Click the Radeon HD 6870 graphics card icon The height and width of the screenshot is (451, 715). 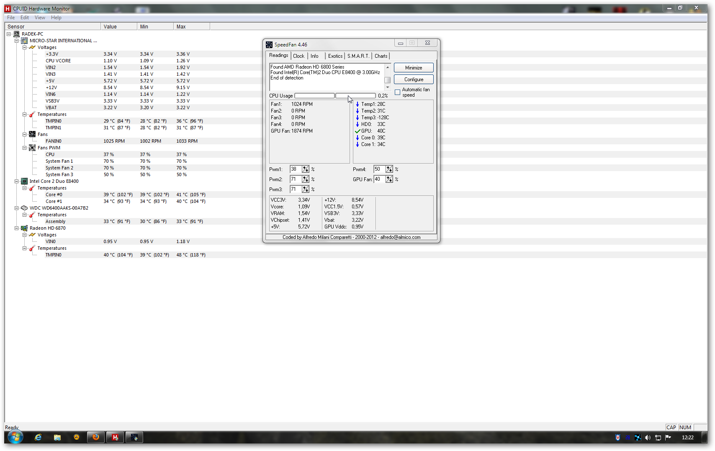[x=24, y=228]
